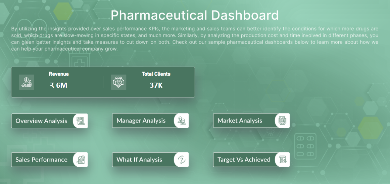The image size is (390, 184).
Task: Click the What If Analysis question icon
Action: tap(182, 160)
